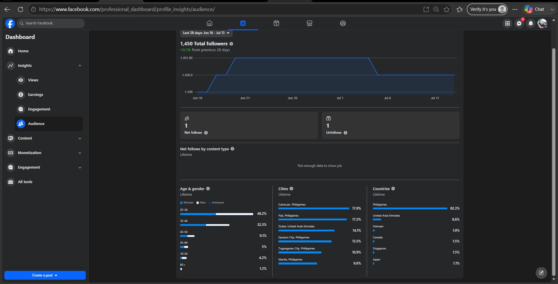Click the info icon beside Total followers
Image resolution: width=558 pixels, height=284 pixels.
pyautogui.click(x=231, y=44)
